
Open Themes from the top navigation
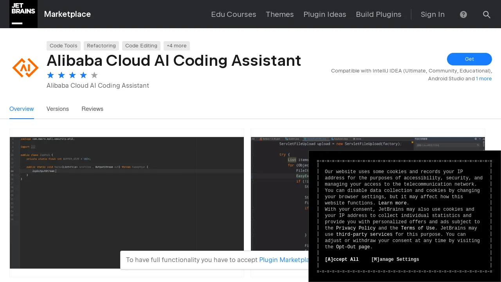tap(279, 14)
